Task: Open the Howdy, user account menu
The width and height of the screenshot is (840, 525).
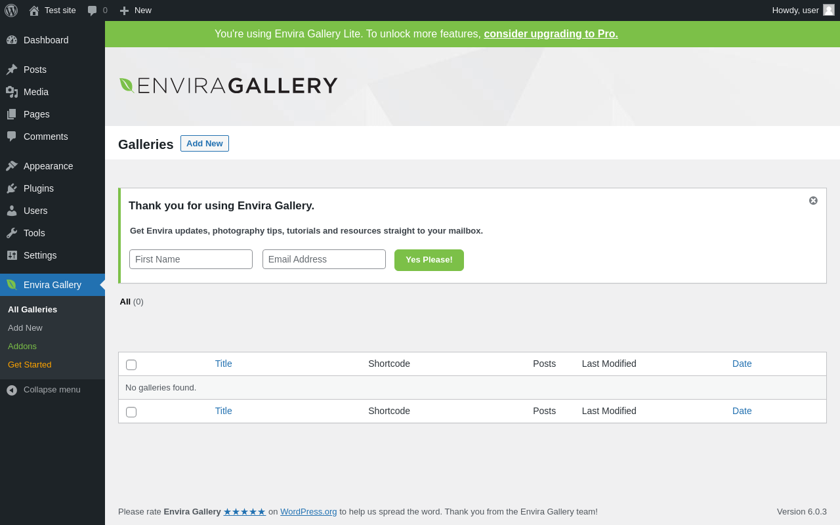Action: (x=803, y=10)
